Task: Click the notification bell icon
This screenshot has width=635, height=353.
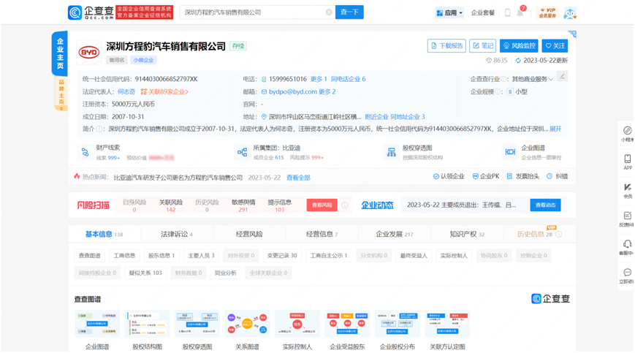Action: (520, 12)
